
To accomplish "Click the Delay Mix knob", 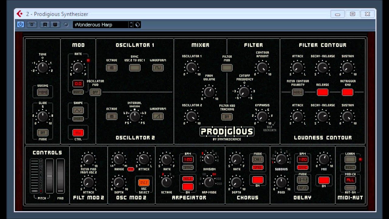I will click(x=324, y=159).
